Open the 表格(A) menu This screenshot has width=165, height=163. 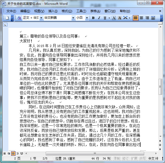coord(95,11)
